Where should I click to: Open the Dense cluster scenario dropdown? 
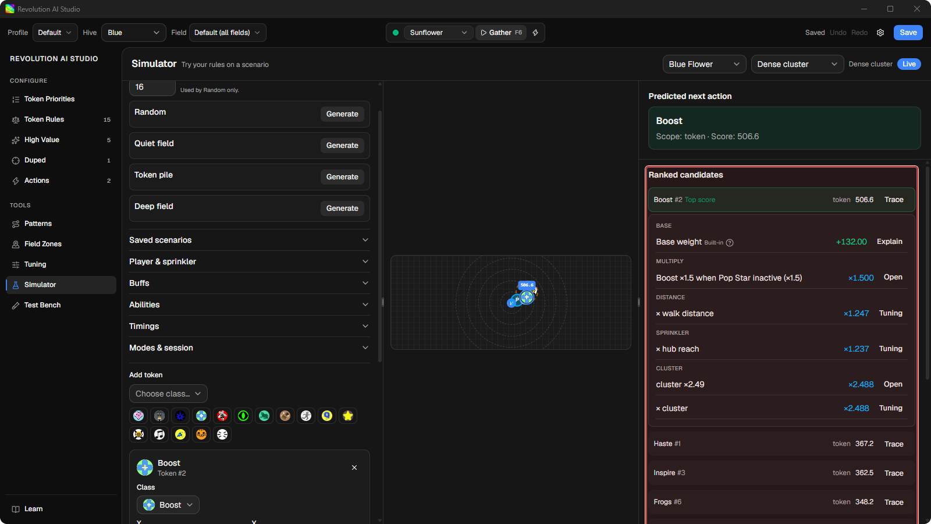click(x=797, y=64)
